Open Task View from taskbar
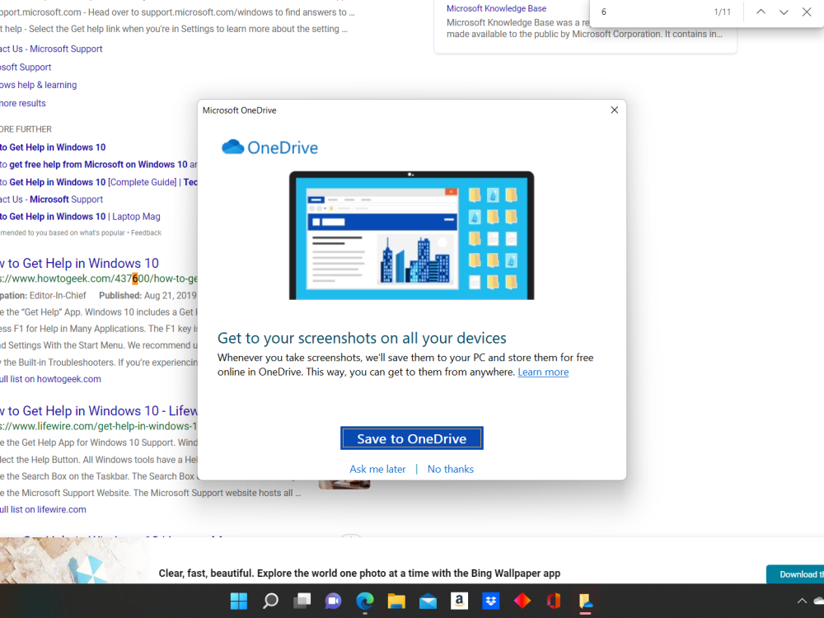The height and width of the screenshot is (618, 824). click(x=302, y=601)
